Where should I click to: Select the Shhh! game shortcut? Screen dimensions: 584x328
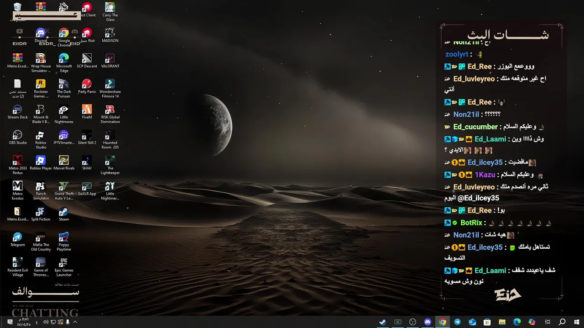click(x=87, y=163)
